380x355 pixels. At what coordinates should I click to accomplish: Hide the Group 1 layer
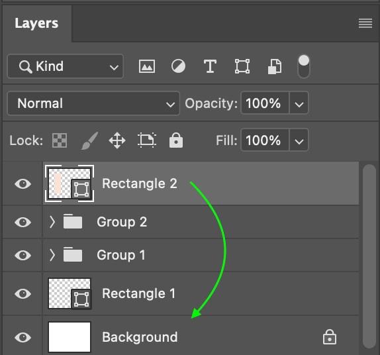[23, 255]
